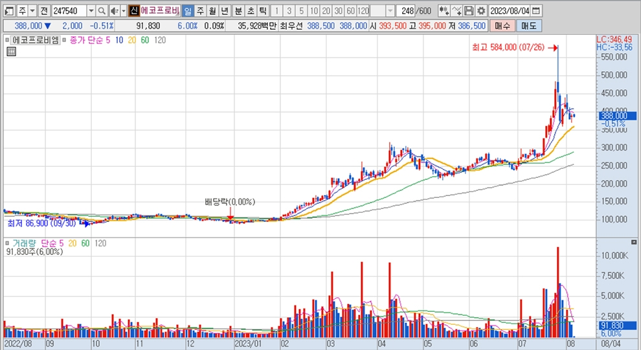The width and height of the screenshot is (641, 350).
Task: Click the LC:346.49 indicator text
Action: coord(614,39)
